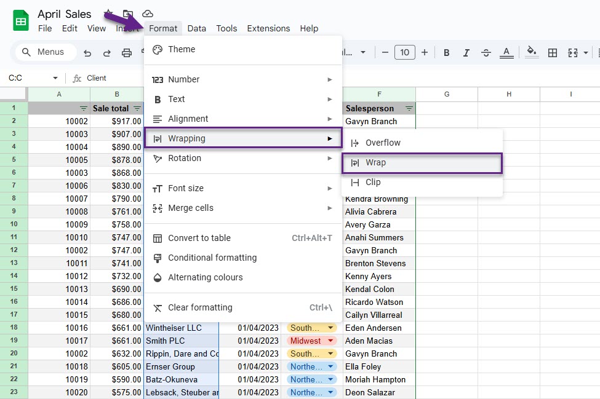The image size is (600, 399).
Task: Open region dropdown in Ernser Group row
Action: point(330,367)
